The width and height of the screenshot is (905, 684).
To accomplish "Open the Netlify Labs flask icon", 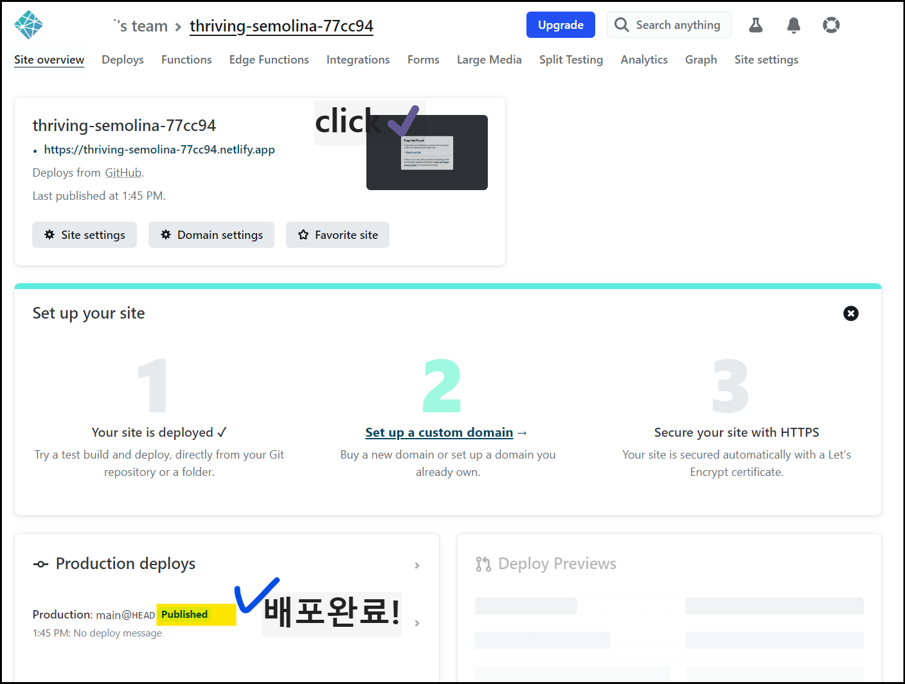I will click(756, 25).
